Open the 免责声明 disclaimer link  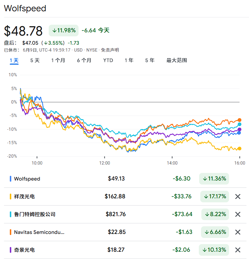coord(110,50)
